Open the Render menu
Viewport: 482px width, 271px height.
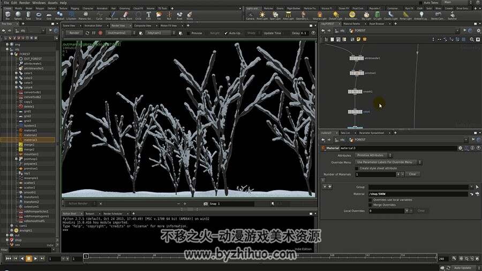25,3
